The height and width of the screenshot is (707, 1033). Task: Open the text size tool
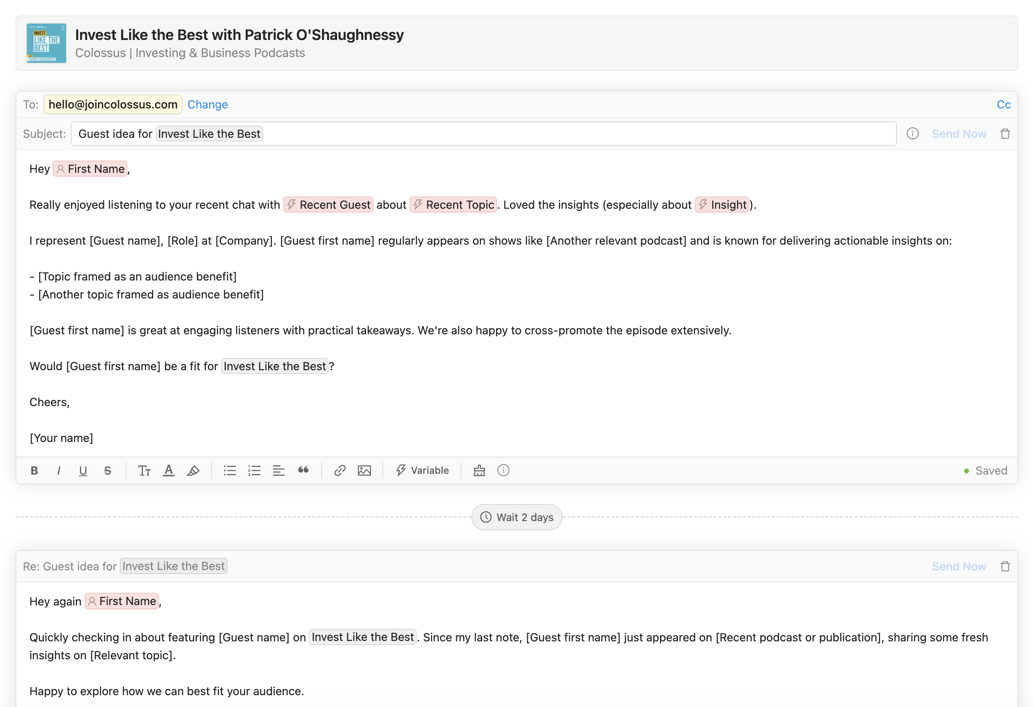(144, 471)
